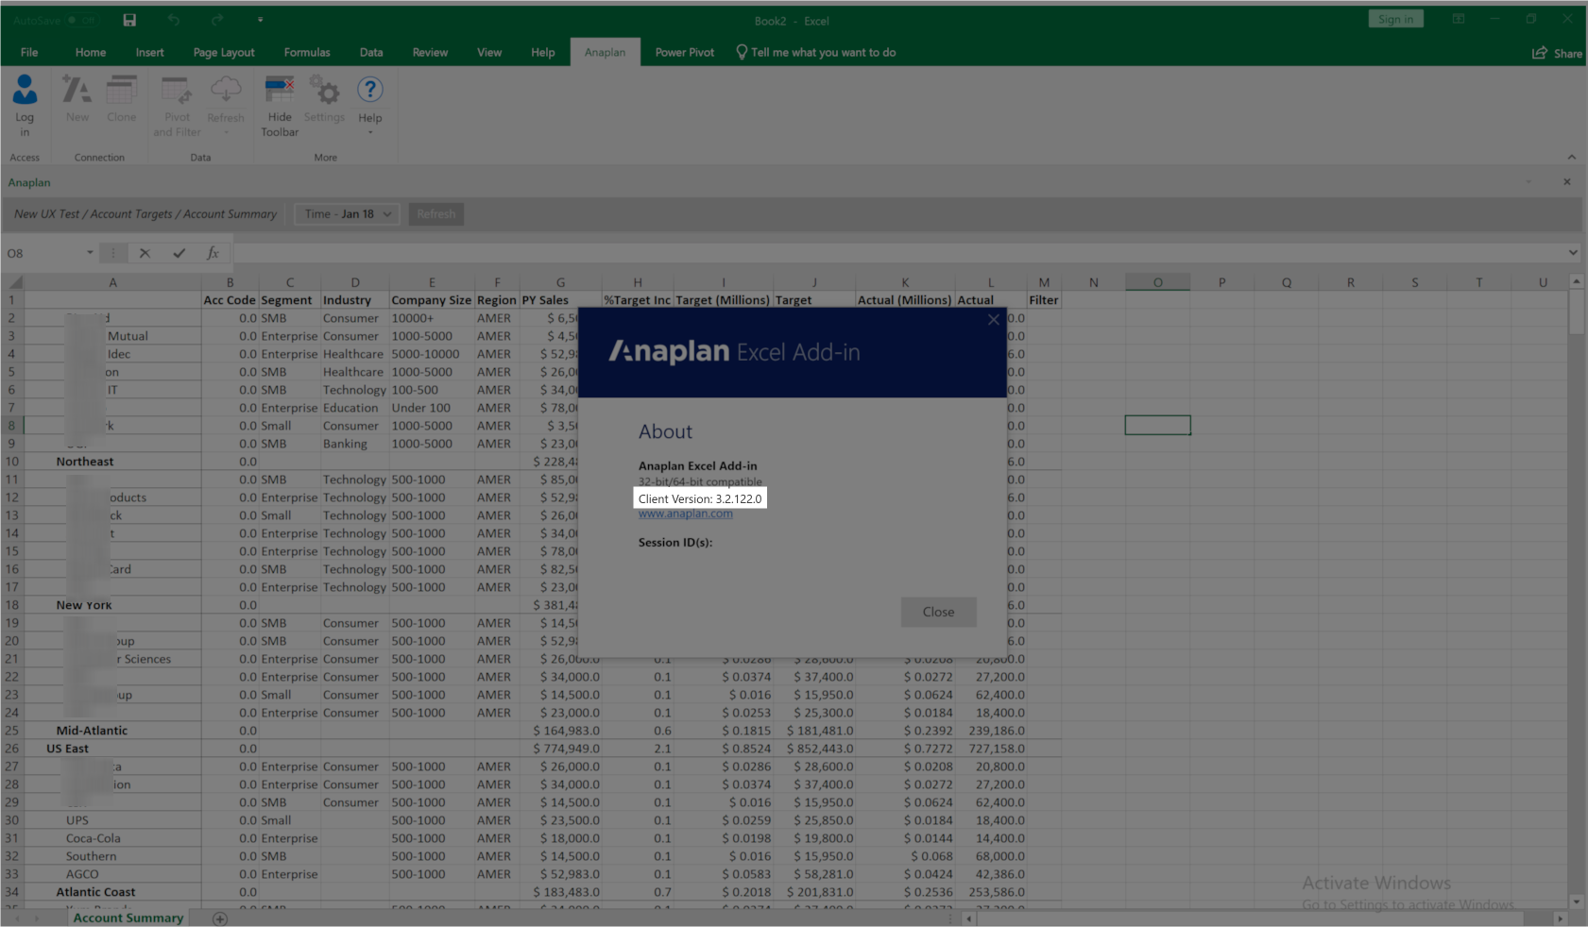Image resolution: width=1588 pixels, height=927 pixels.
Task: Click the Redo arrow icon
Action: (217, 20)
